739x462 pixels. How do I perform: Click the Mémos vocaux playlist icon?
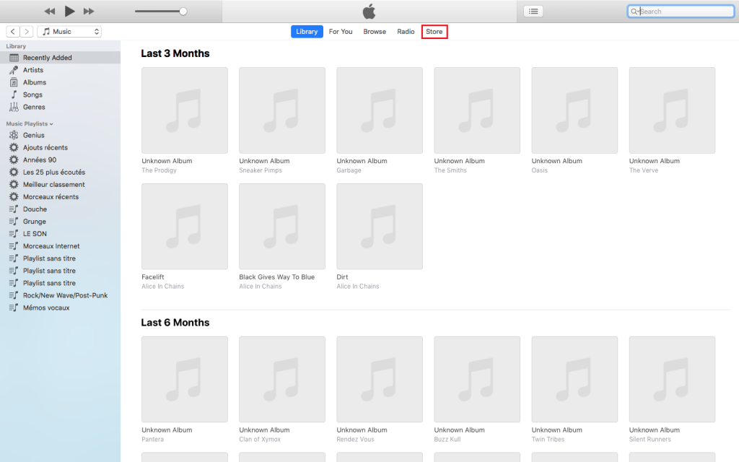(x=14, y=308)
